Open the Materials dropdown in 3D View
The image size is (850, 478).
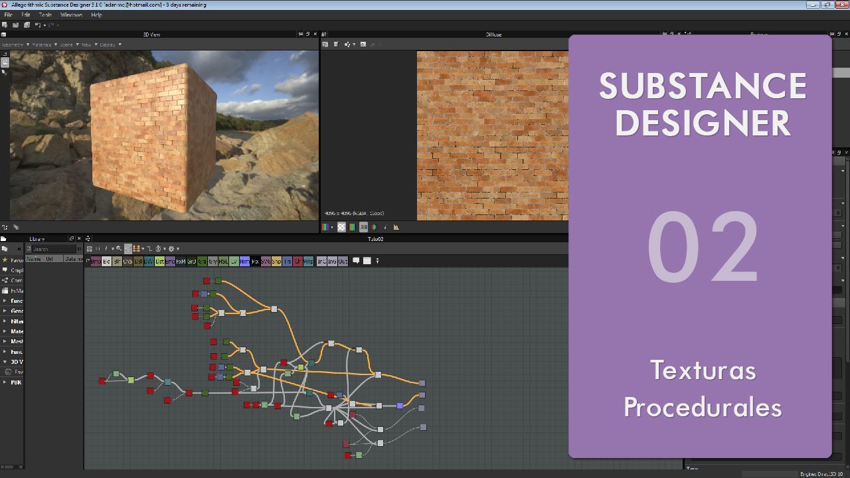[x=44, y=44]
